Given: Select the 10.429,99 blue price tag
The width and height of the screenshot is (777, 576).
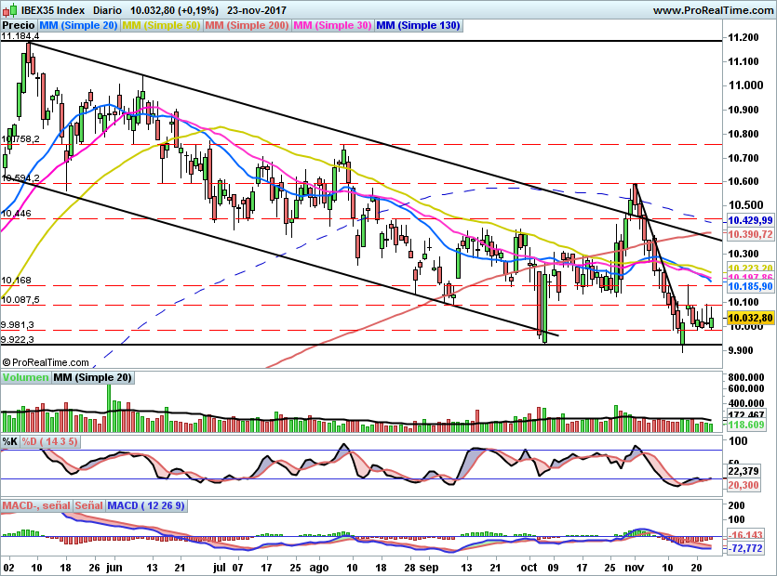Looking at the screenshot, I should click(x=750, y=221).
